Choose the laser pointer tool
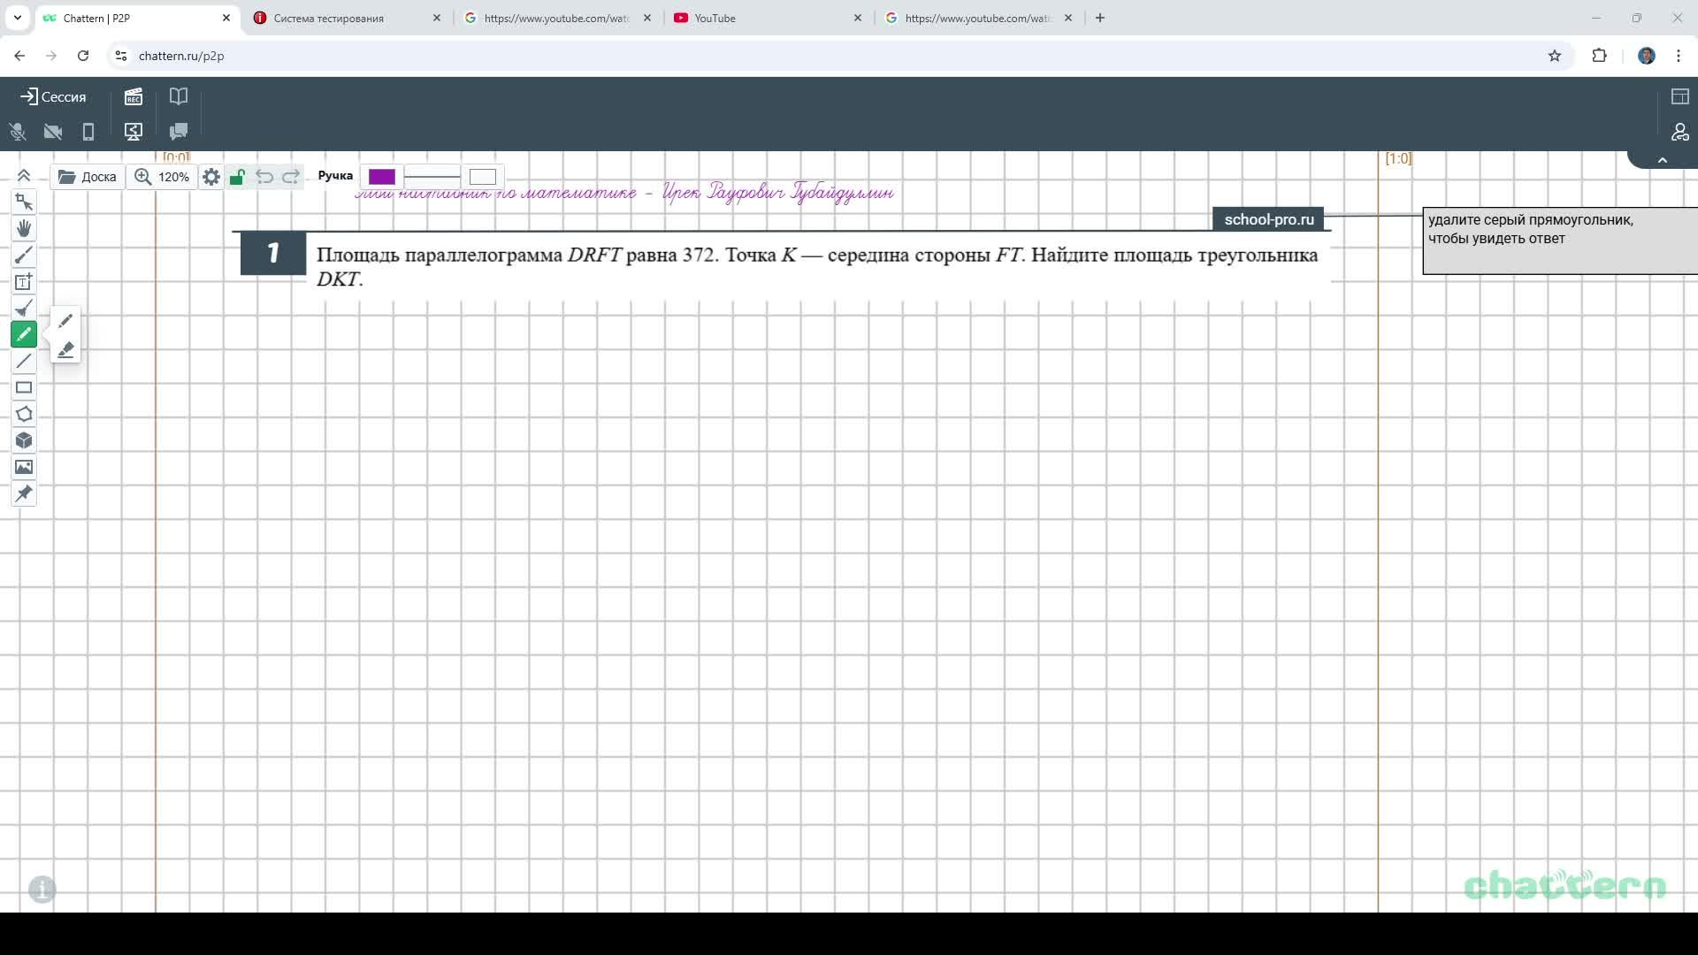 click(24, 255)
